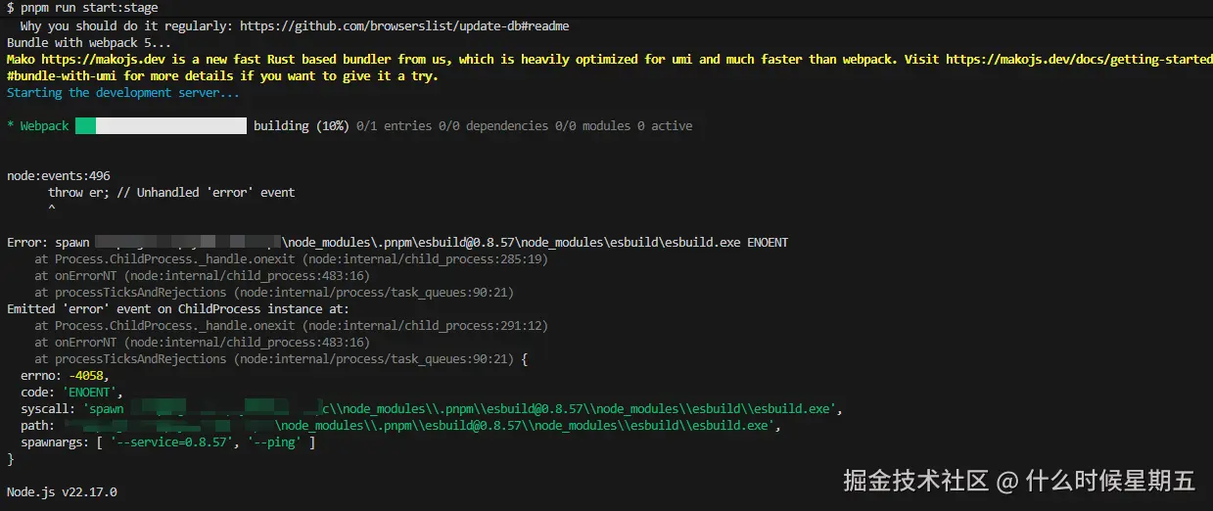The width and height of the screenshot is (1213, 511).
Task: Click the Webpack green progress bar
Action: coord(86,126)
